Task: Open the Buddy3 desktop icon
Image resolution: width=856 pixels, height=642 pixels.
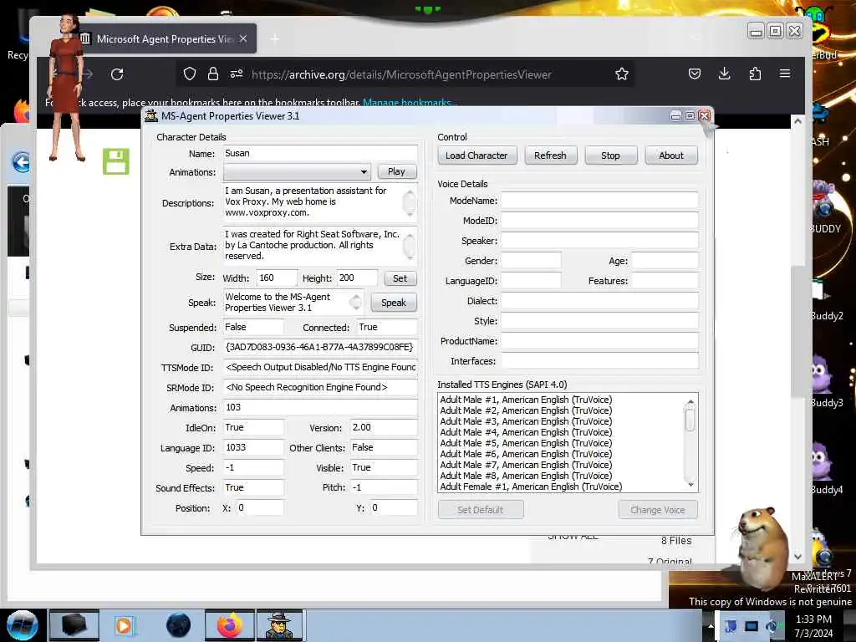Action: [823, 380]
